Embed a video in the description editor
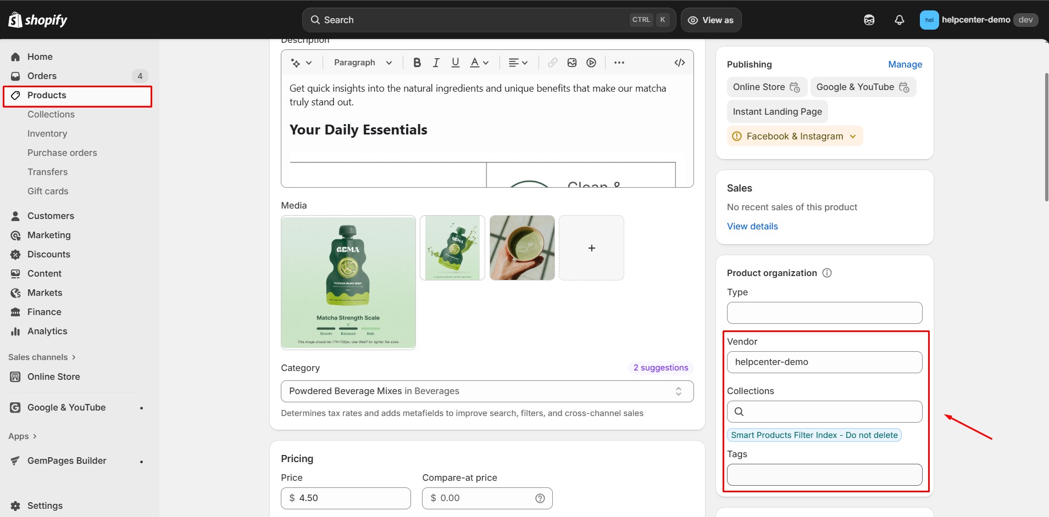Screen dimensions: 1049x517 591,63
